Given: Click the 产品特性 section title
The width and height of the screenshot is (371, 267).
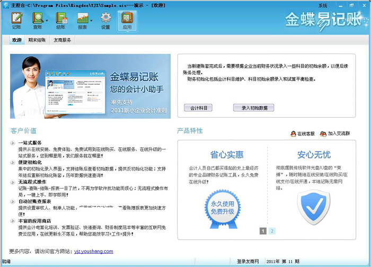Looking at the screenshot, I should click(190, 130).
